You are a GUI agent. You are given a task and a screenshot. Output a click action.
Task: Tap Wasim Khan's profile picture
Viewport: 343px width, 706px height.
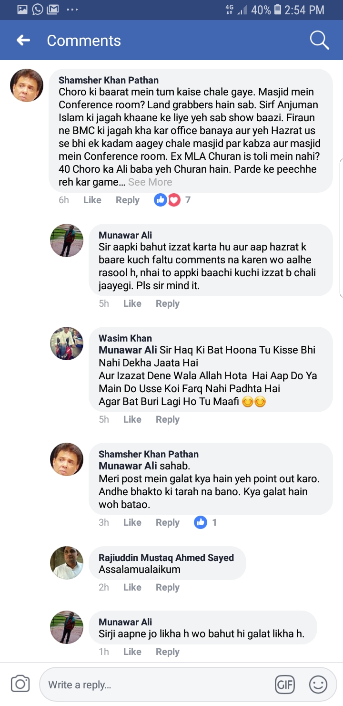(67, 343)
